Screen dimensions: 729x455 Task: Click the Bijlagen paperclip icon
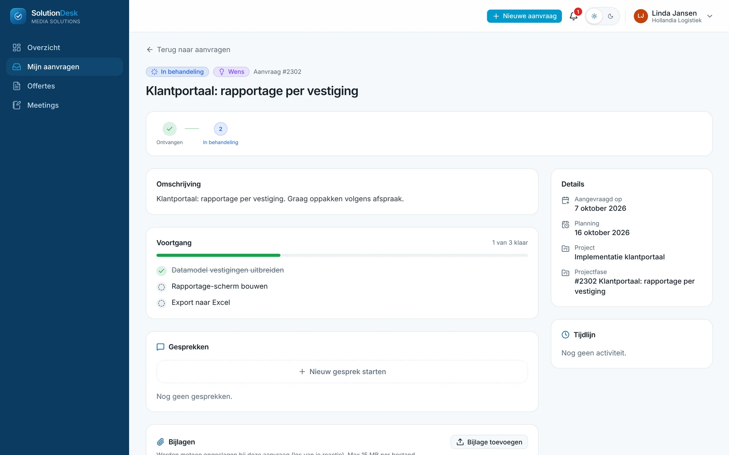160,442
